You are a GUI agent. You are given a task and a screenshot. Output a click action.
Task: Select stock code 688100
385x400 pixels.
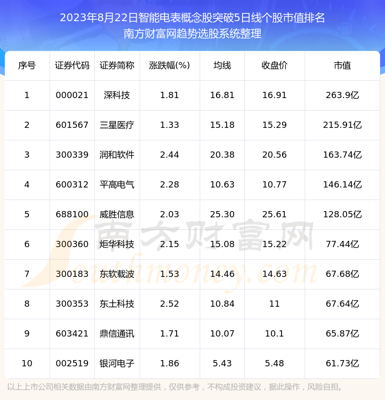(72, 214)
